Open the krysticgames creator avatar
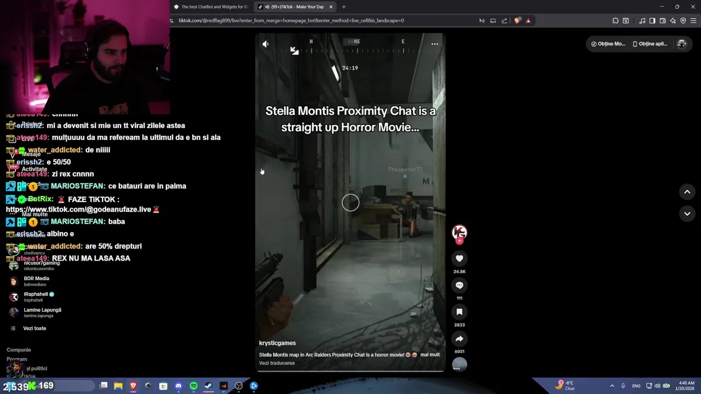The image size is (701, 394). point(459,232)
